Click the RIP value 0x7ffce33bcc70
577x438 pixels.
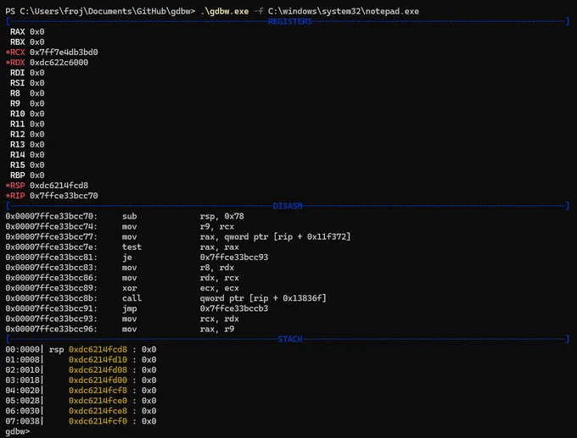pos(64,196)
